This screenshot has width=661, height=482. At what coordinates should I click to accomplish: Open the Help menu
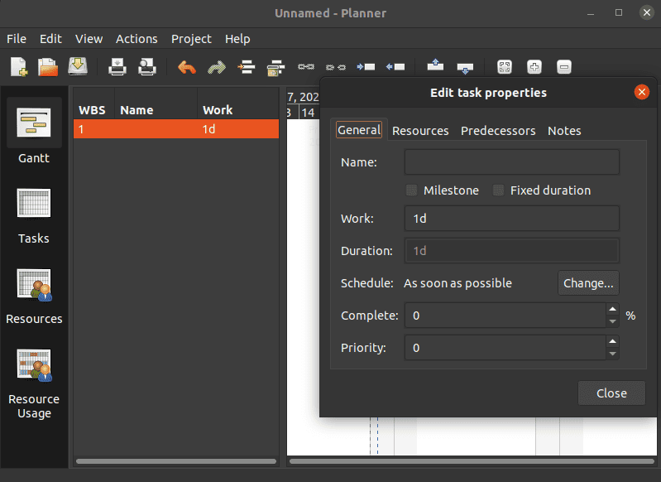tap(237, 39)
